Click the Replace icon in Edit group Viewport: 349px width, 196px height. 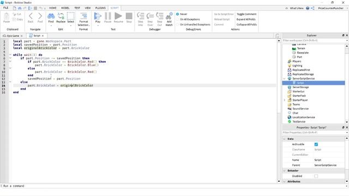coord(61,16)
